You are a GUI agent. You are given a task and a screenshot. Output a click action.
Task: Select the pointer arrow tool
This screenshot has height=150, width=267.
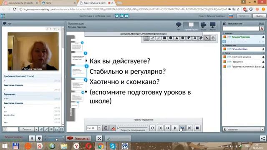[x=207, y=38]
